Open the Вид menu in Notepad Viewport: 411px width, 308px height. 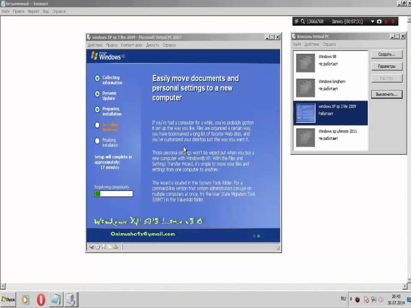(x=46, y=11)
